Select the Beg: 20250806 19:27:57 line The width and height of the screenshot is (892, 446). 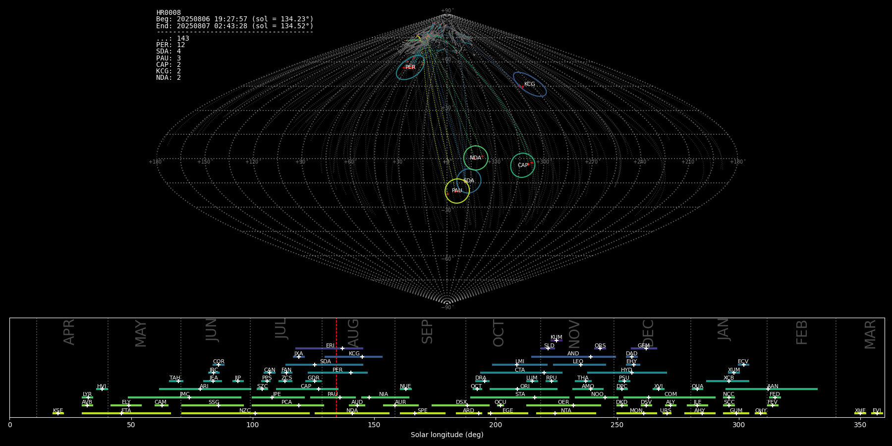[235, 19]
